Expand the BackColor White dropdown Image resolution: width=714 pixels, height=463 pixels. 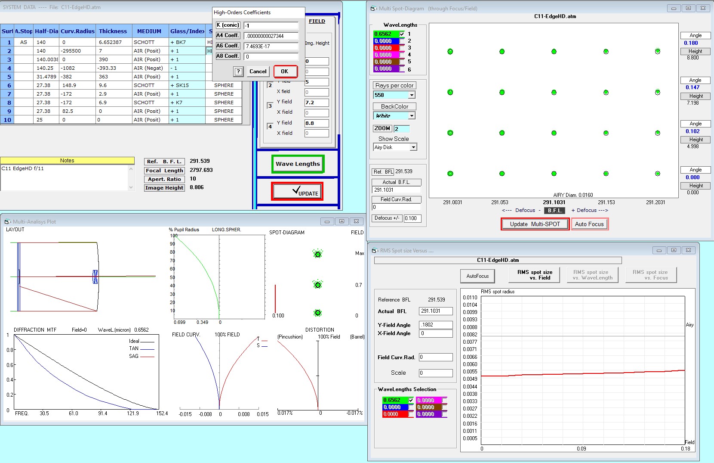412,116
